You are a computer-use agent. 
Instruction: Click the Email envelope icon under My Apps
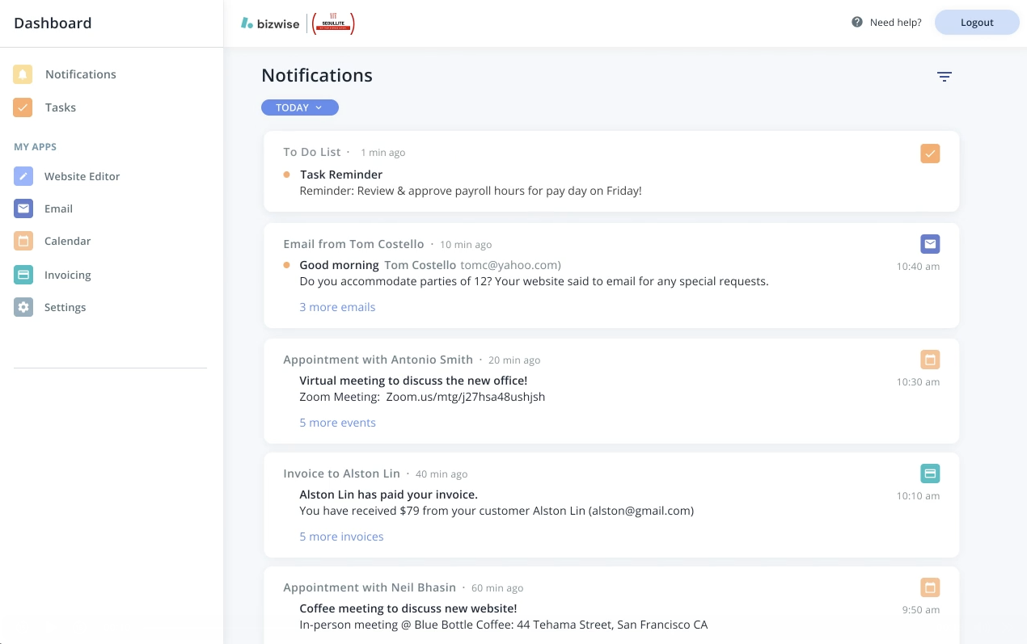pyautogui.click(x=23, y=208)
